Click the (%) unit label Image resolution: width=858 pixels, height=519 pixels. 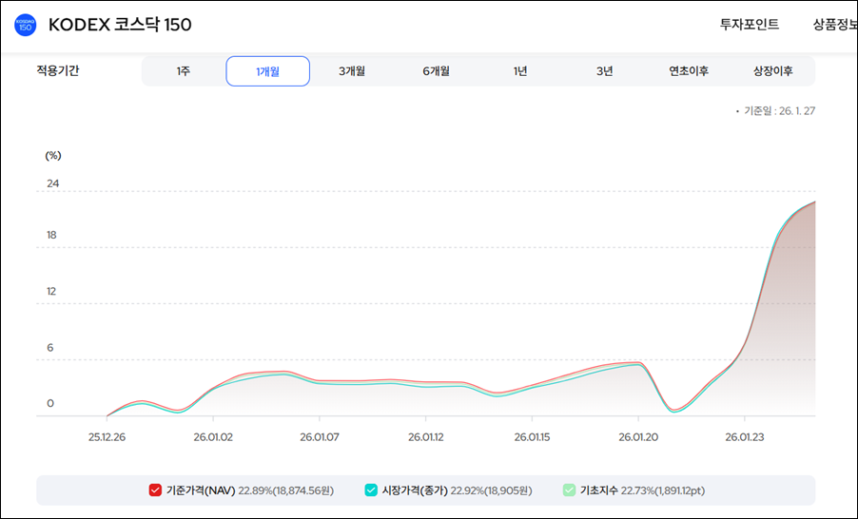pyautogui.click(x=53, y=156)
